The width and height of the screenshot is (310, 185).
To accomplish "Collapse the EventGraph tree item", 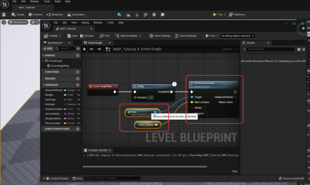I will tap(43, 61).
